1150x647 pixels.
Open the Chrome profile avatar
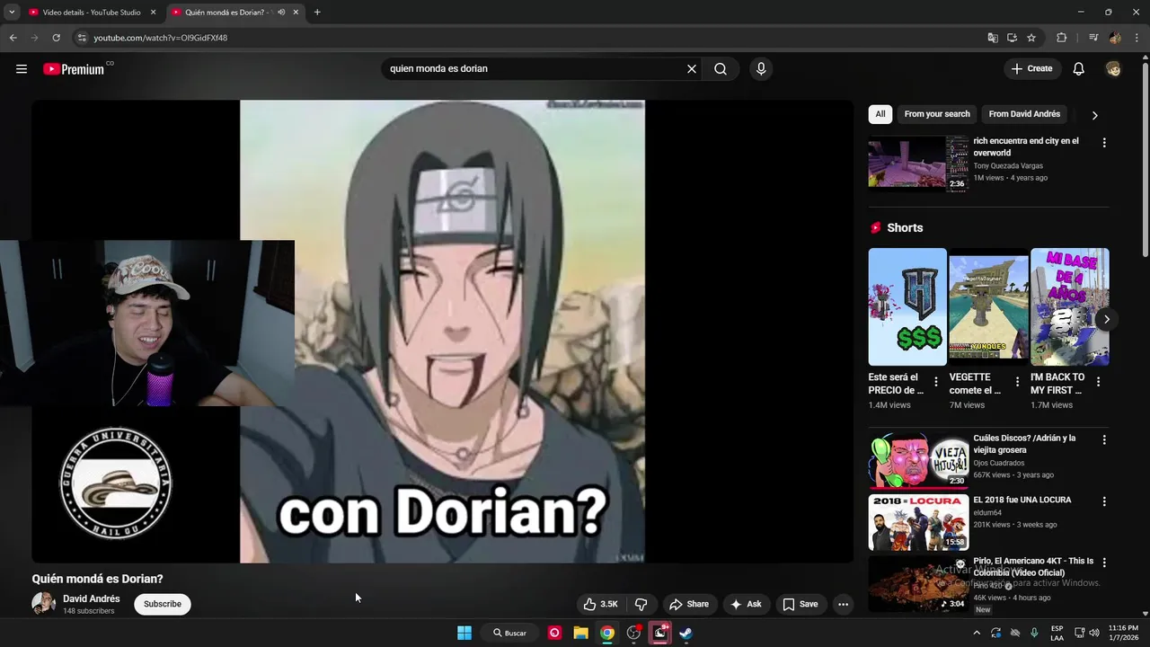coord(1115,38)
